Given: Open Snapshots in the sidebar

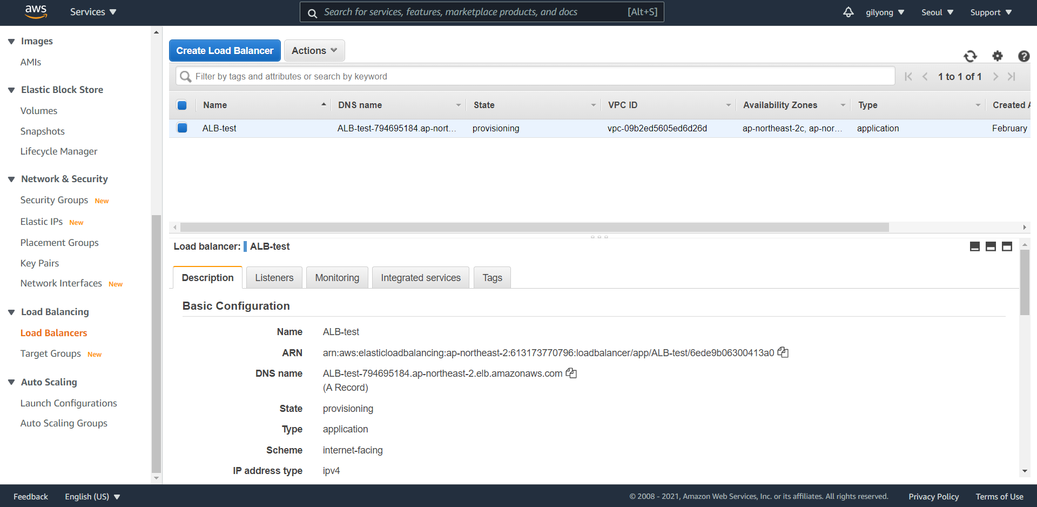Looking at the screenshot, I should pos(43,131).
